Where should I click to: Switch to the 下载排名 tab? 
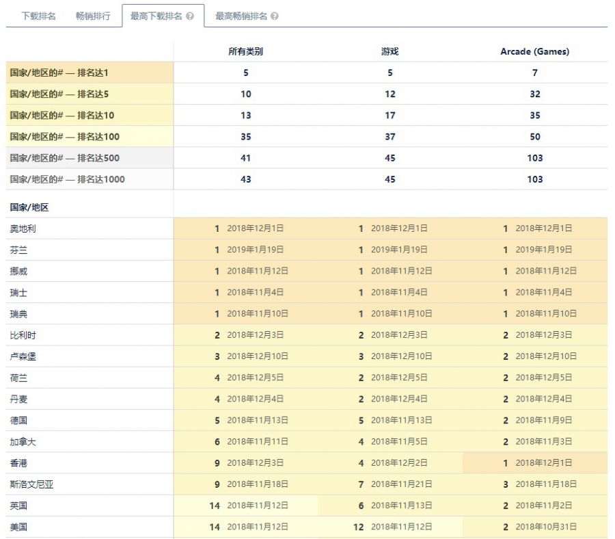(x=38, y=16)
